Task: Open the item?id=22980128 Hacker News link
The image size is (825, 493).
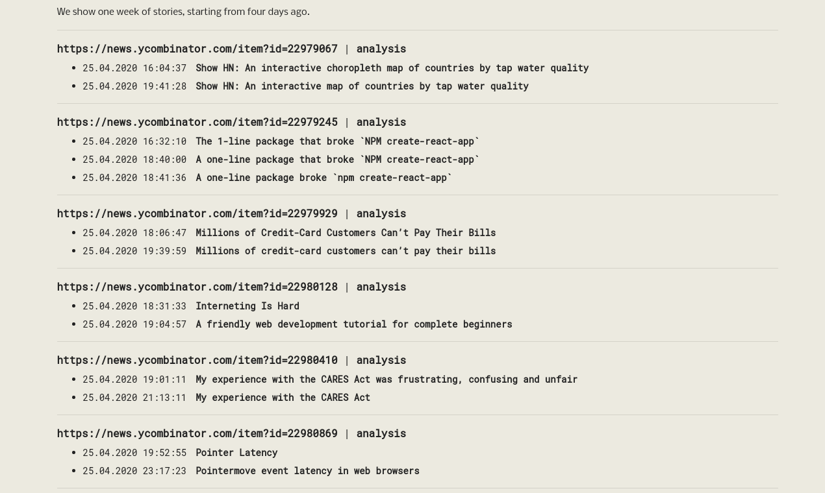Action: pos(197,287)
